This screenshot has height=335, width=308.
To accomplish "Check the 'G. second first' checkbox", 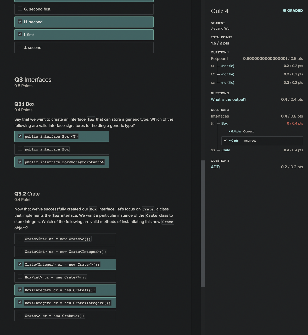I will [20, 9].
